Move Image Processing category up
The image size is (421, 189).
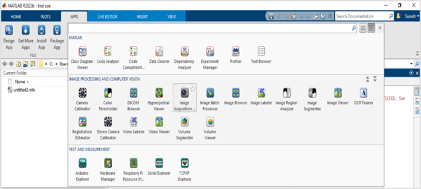368,79
